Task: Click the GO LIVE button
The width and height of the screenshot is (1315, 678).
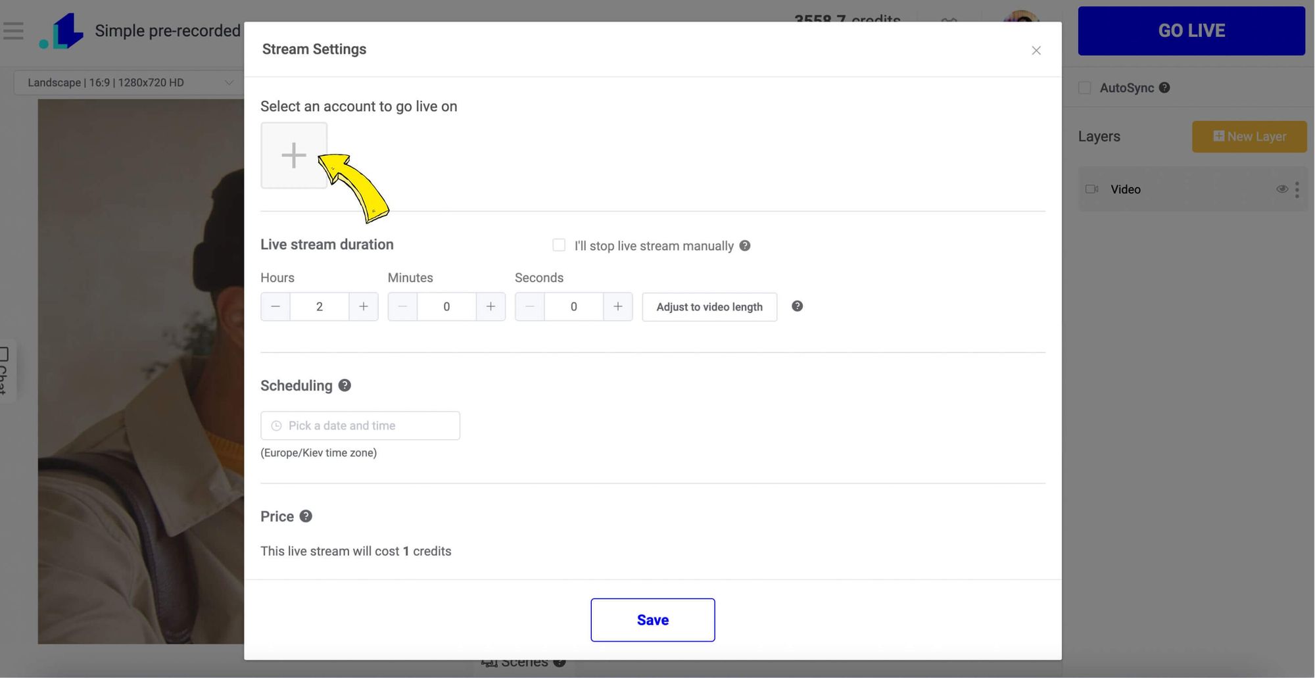Action: click(1191, 30)
